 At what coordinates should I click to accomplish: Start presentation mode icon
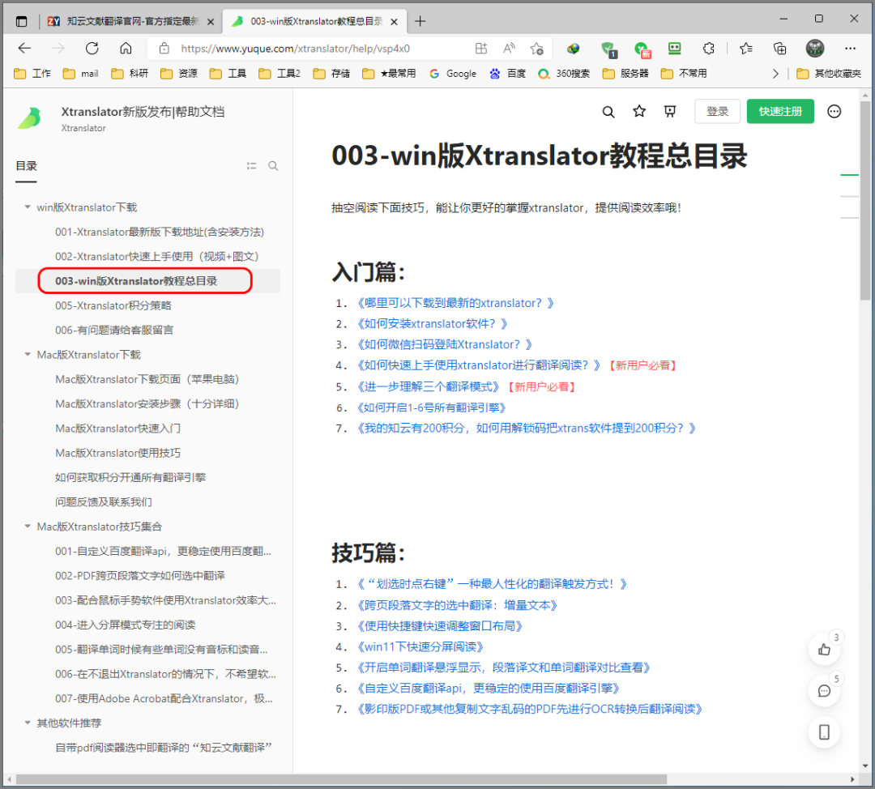tap(670, 112)
